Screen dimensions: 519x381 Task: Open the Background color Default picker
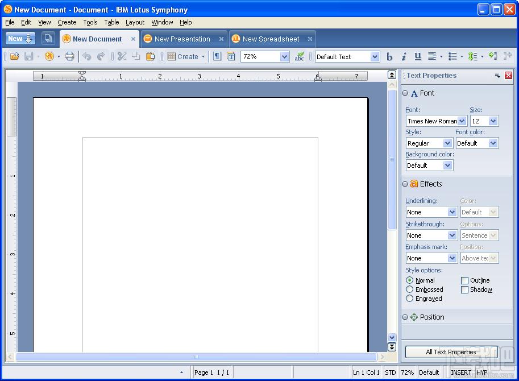[447, 165]
